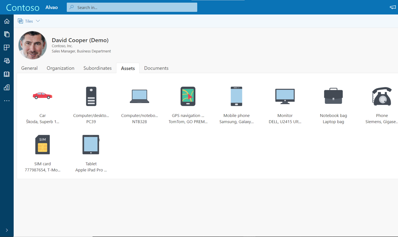This screenshot has width=398, height=237.
Task: Switch to the Subordinates tab
Action: tap(98, 68)
